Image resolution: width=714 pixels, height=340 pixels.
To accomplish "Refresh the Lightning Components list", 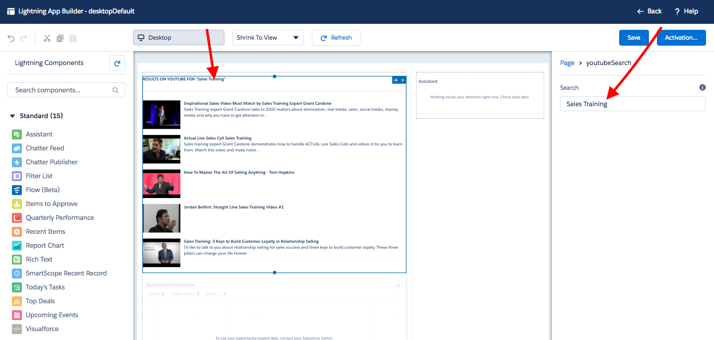I will pos(117,63).
